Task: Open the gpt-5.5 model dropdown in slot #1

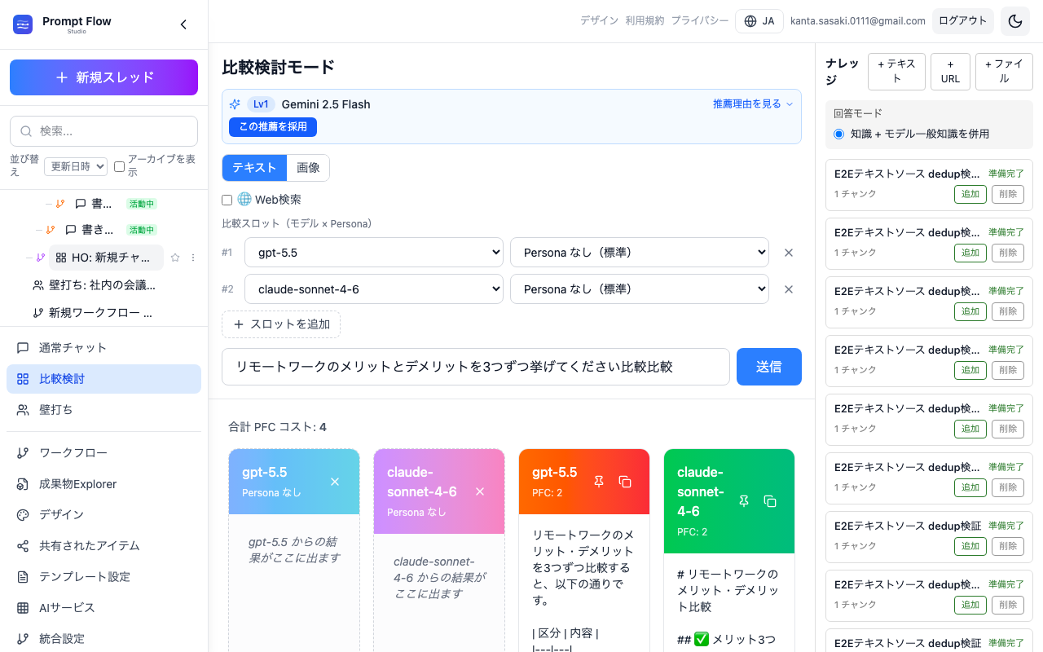Action: (374, 253)
